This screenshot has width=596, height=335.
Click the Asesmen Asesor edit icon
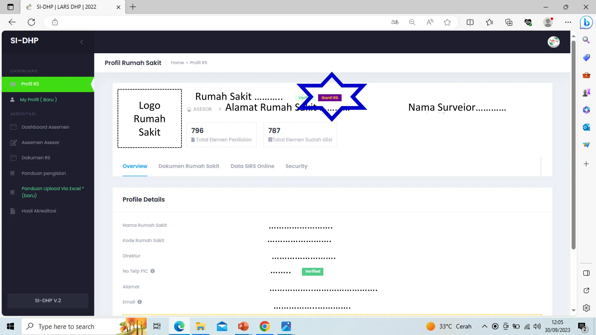pos(13,142)
